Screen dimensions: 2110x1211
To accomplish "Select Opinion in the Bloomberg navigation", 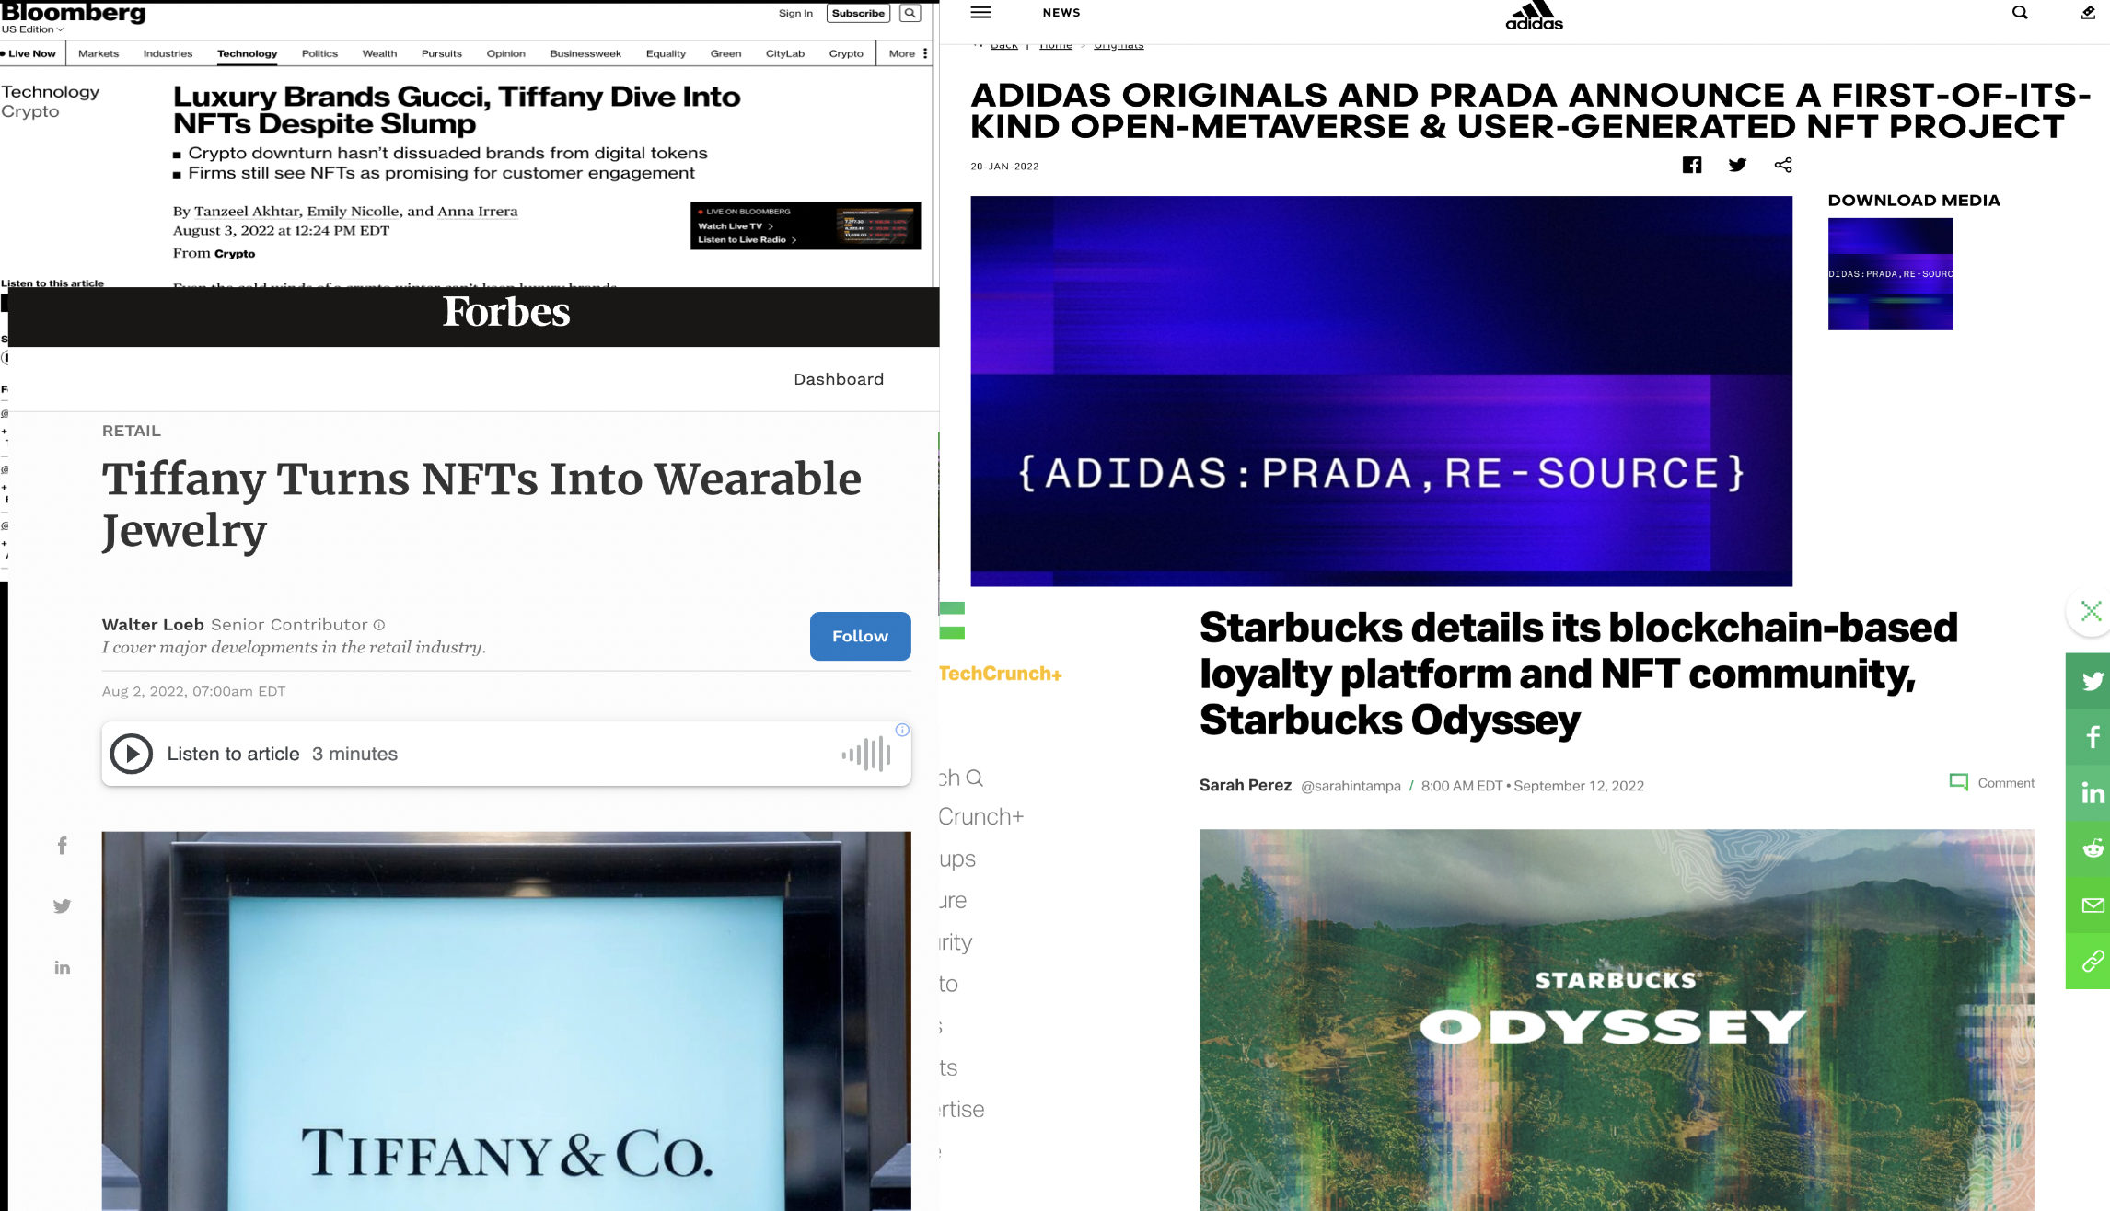I will (x=505, y=53).
